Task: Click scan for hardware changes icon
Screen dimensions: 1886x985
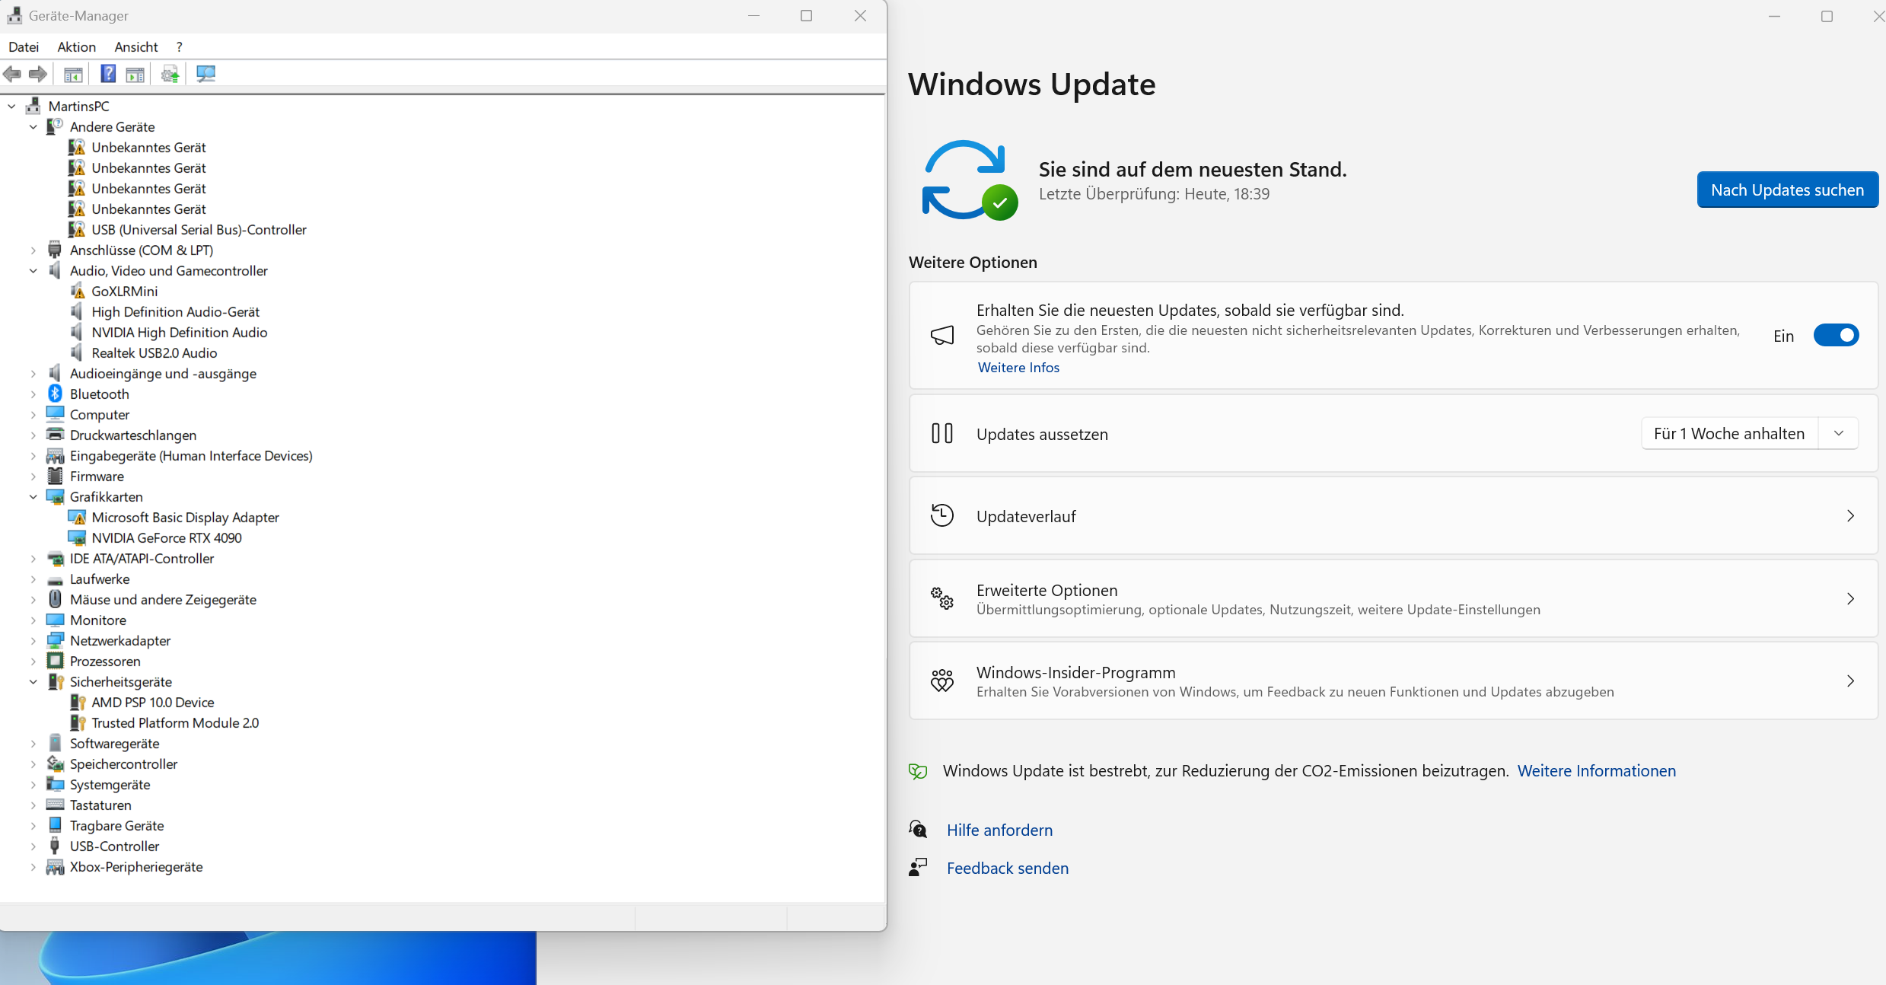Action: click(x=205, y=74)
